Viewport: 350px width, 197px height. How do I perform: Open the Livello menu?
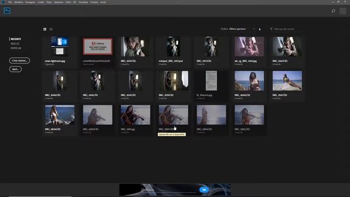tap(40, 2)
